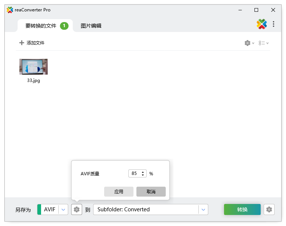
Task: Click the green file count badge
Action: 64,26
